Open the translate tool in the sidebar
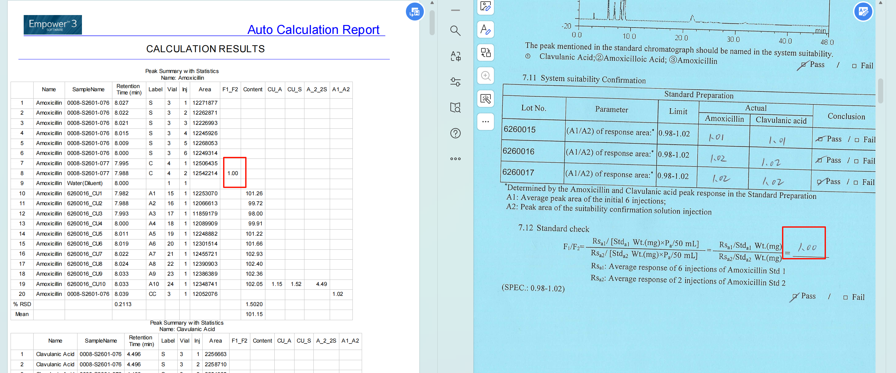 [x=455, y=56]
